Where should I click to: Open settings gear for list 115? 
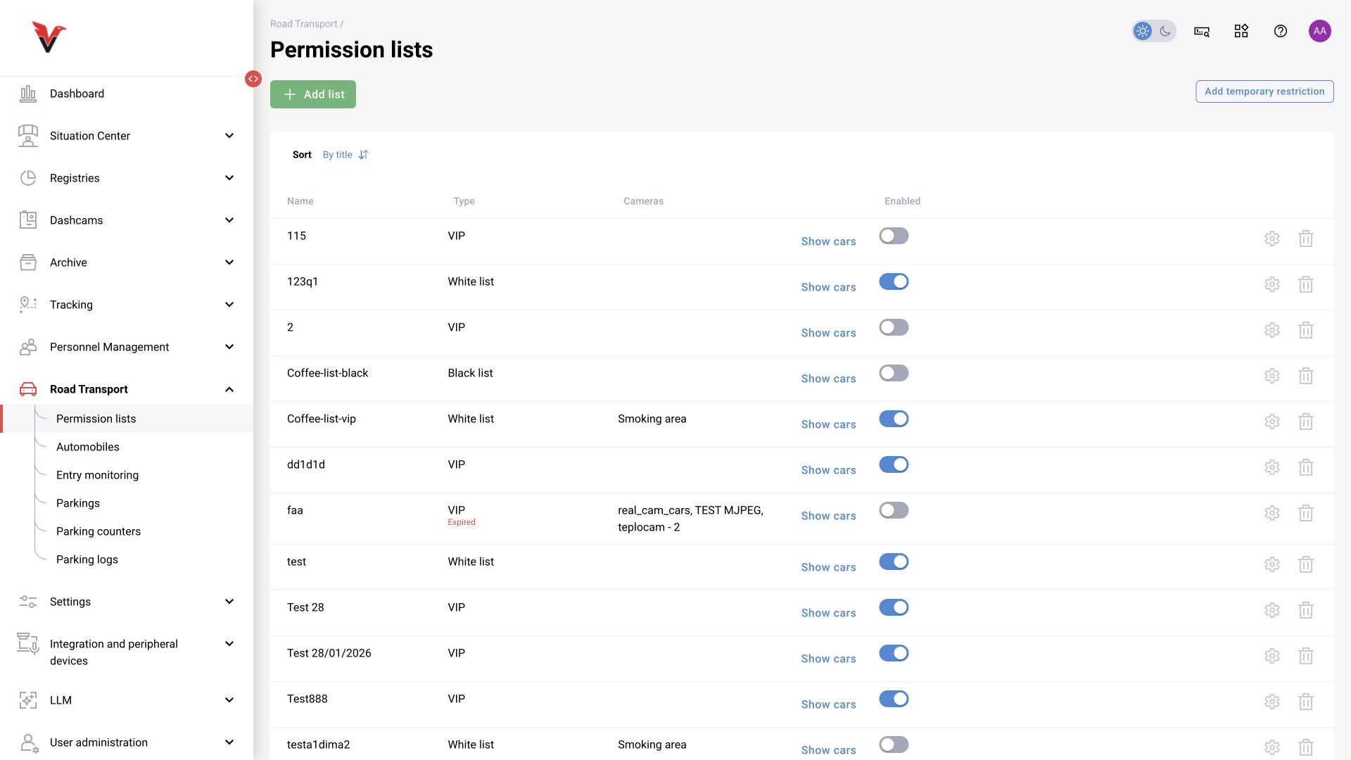pos(1272,239)
